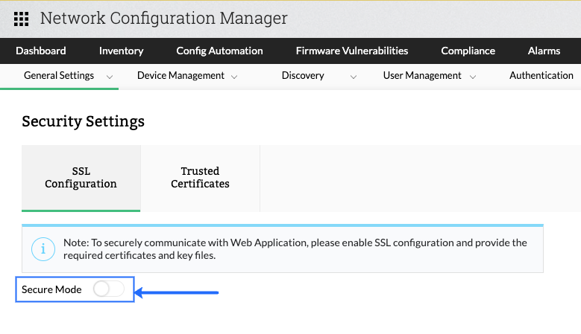This screenshot has height=334, width=581.
Task: Expand the Device Management chevron
Action: [234, 76]
